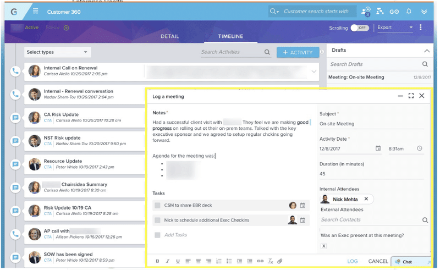This screenshot has width=440, height=270.
Task: Click the customer search dropdown arrow
Action: pos(278,12)
